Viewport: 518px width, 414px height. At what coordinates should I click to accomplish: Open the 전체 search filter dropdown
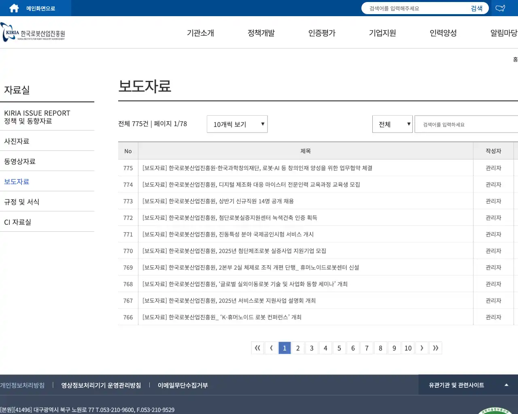point(392,124)
